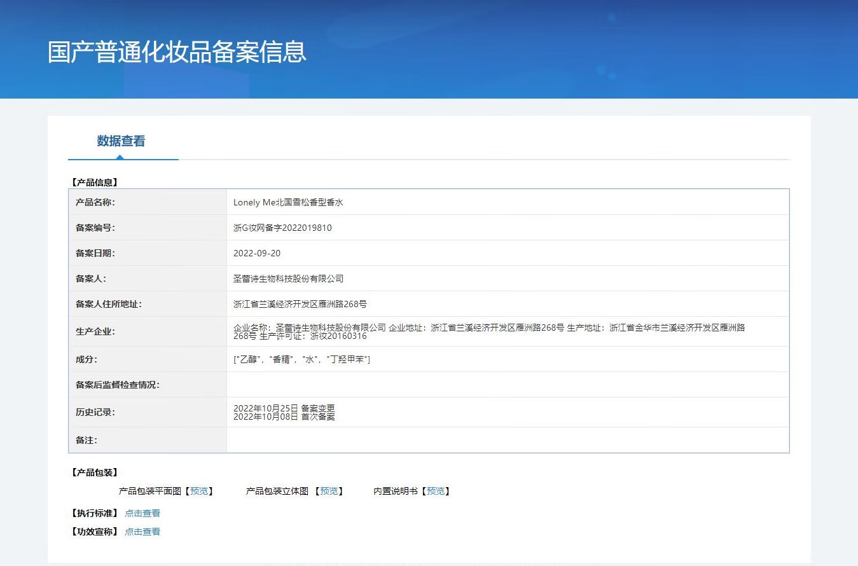Click the ingredients list in 成分 row
The width and height of the screenshot is (858, 566).
[301, 359]
